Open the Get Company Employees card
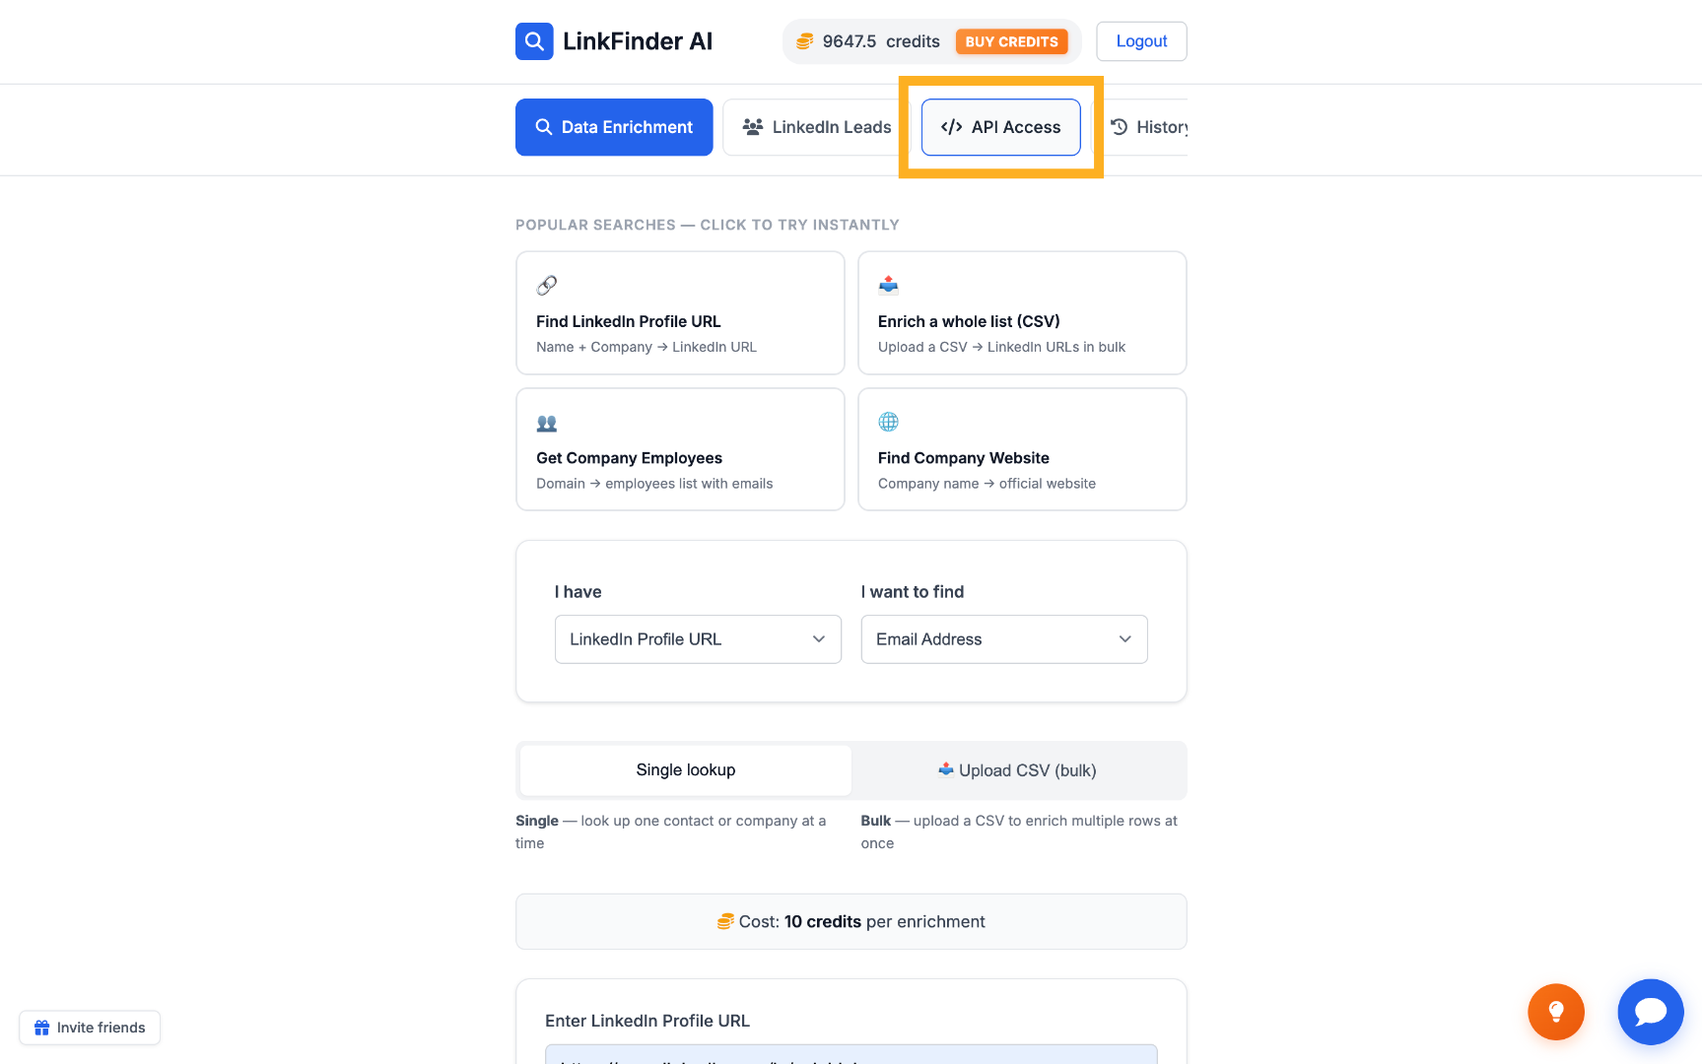Image resolution: width=1702 pixels, height=1064 pixels. pyautogui.click(x=680, y=449)
